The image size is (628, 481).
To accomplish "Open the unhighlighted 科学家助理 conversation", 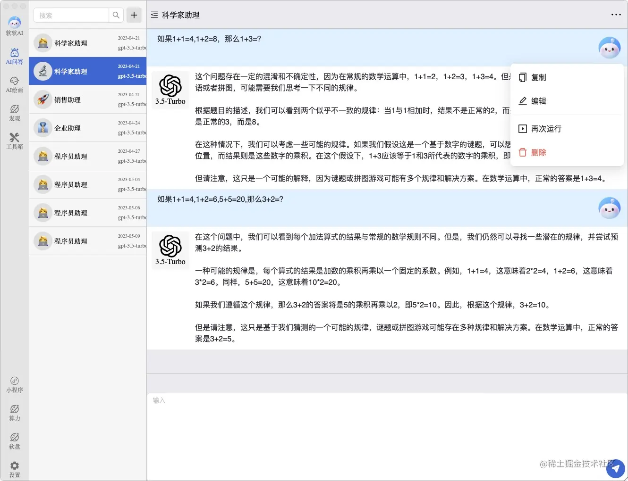I will click(88, 43).
